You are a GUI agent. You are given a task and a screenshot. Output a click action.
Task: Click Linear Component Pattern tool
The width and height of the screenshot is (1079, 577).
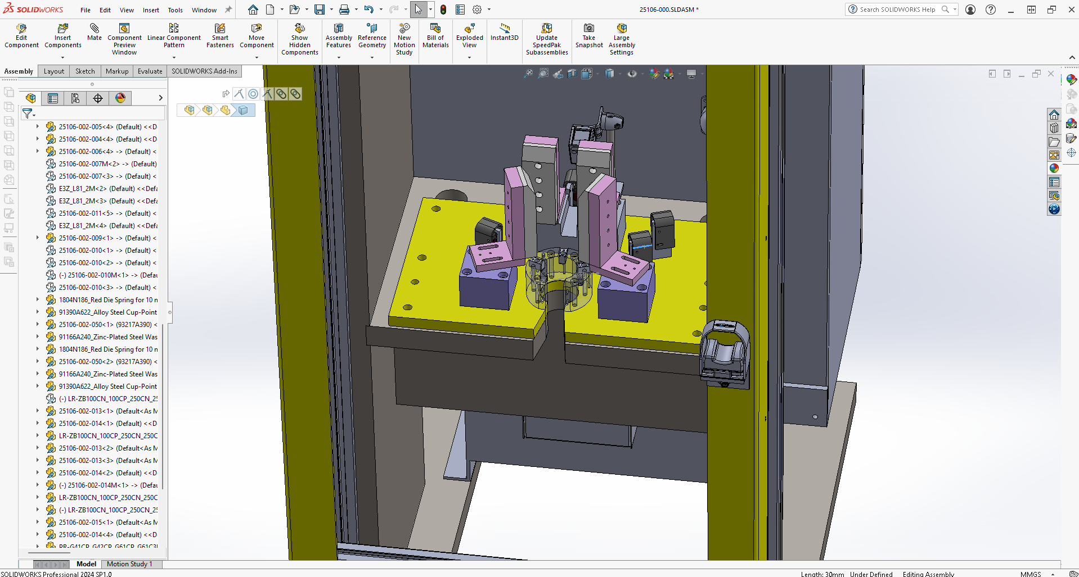[174, 36]
